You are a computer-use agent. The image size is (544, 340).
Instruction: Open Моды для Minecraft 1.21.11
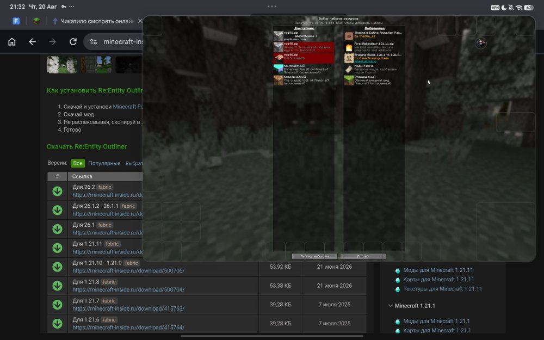[438, 270]
